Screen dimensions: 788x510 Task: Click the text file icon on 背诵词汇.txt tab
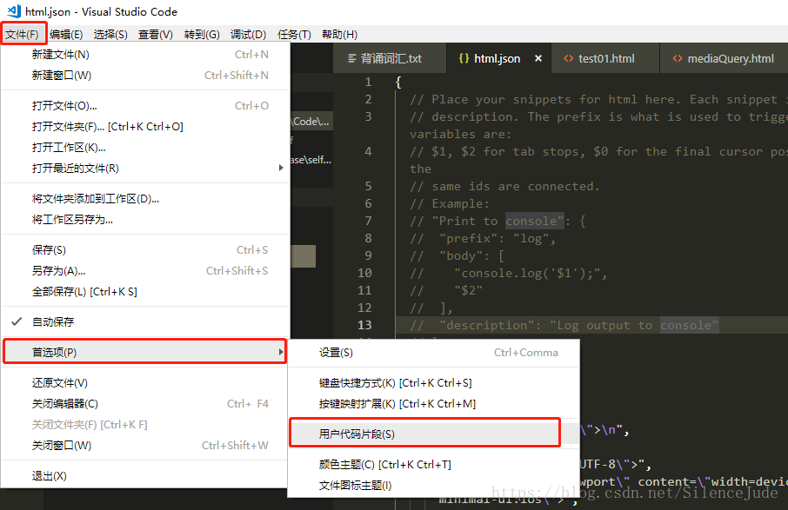[x=352, y=59]
